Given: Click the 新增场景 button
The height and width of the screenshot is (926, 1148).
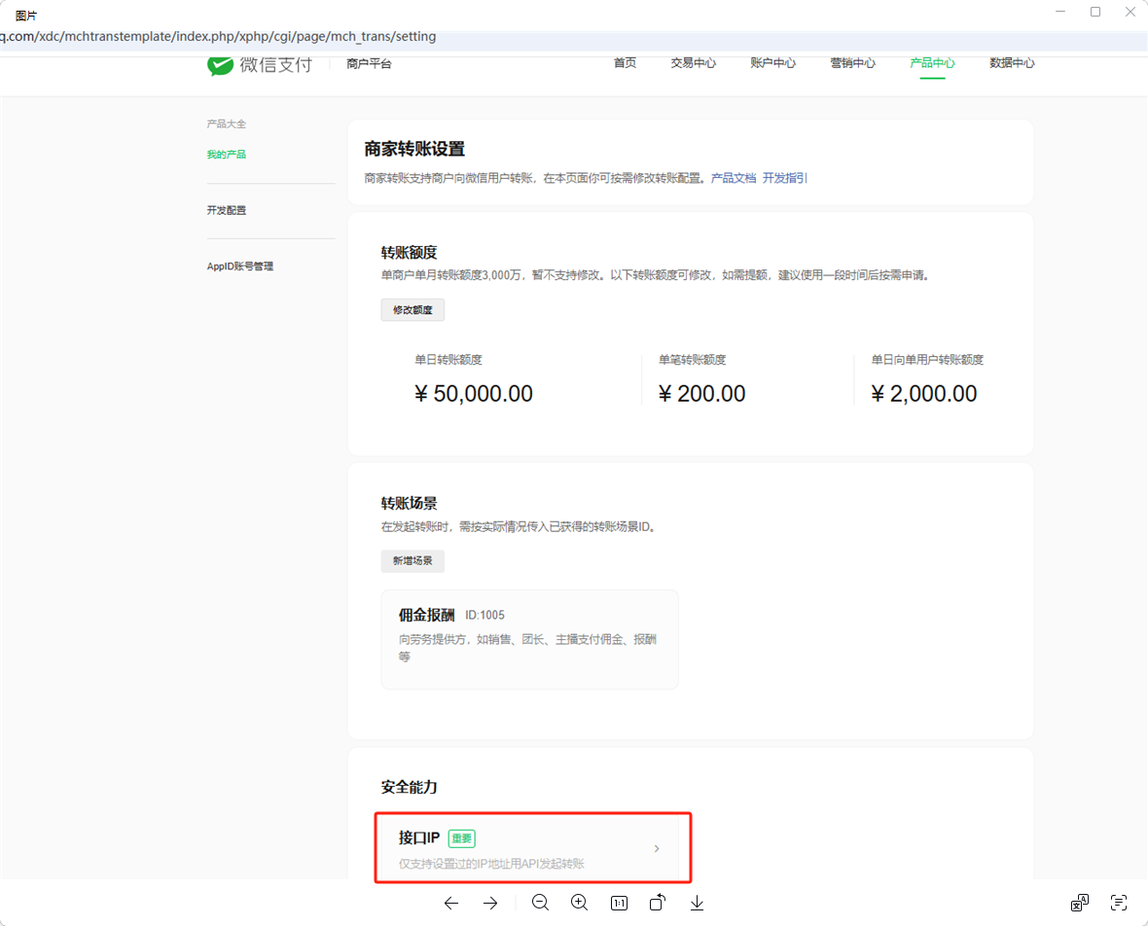Looking at the screenshot, I should 413,561.
